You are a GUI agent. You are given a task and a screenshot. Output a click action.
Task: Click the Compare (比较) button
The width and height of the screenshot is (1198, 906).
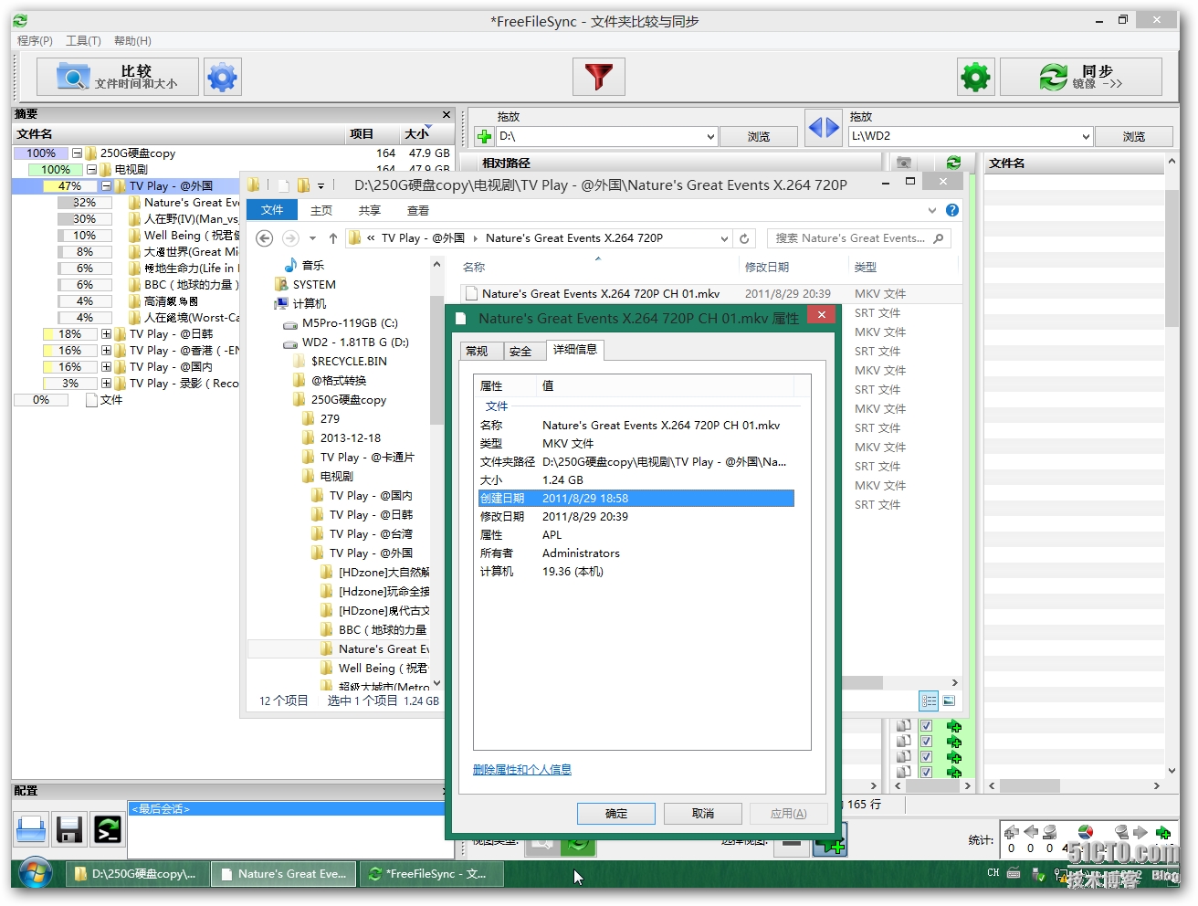point(118,77)
